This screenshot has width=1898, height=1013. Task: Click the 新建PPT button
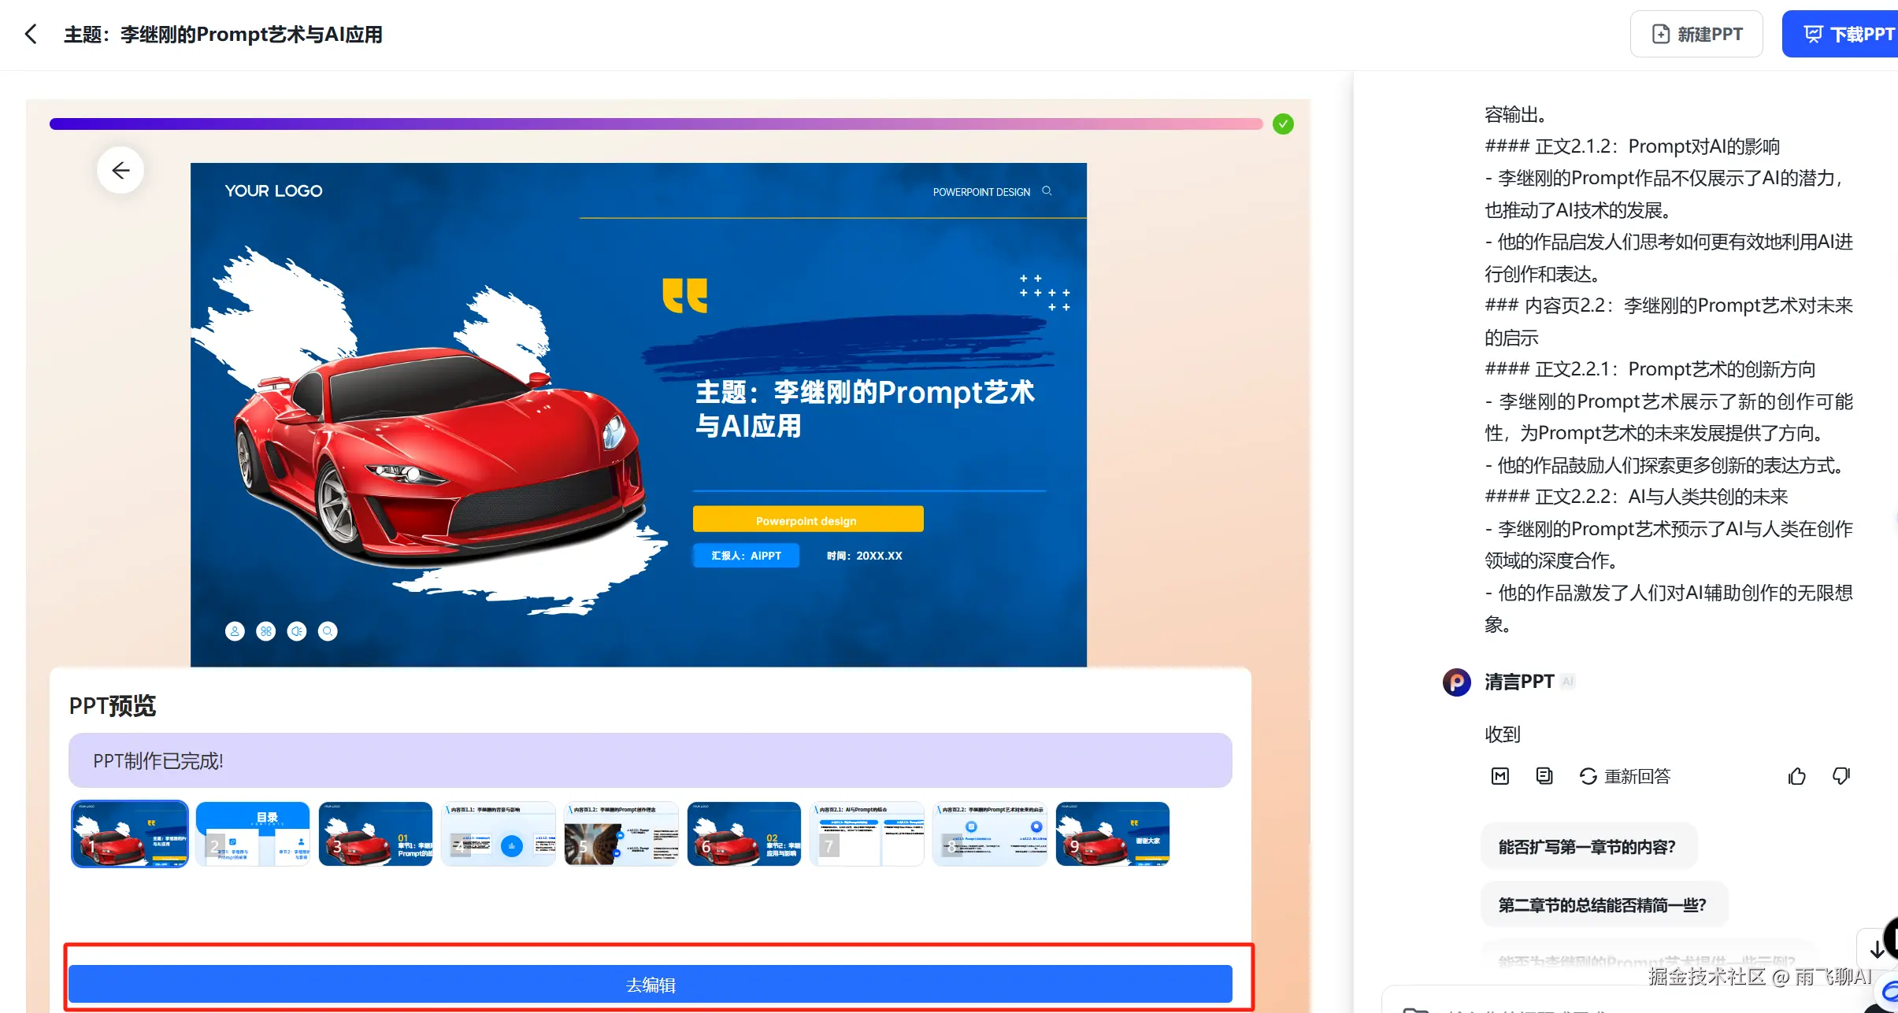1696,34
